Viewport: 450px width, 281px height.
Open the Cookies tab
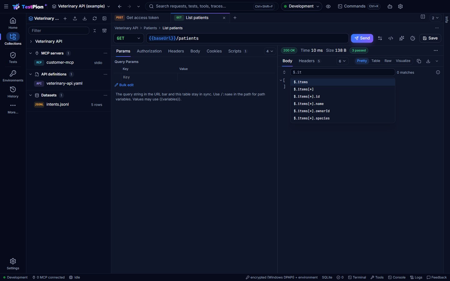tap(214, 51)
